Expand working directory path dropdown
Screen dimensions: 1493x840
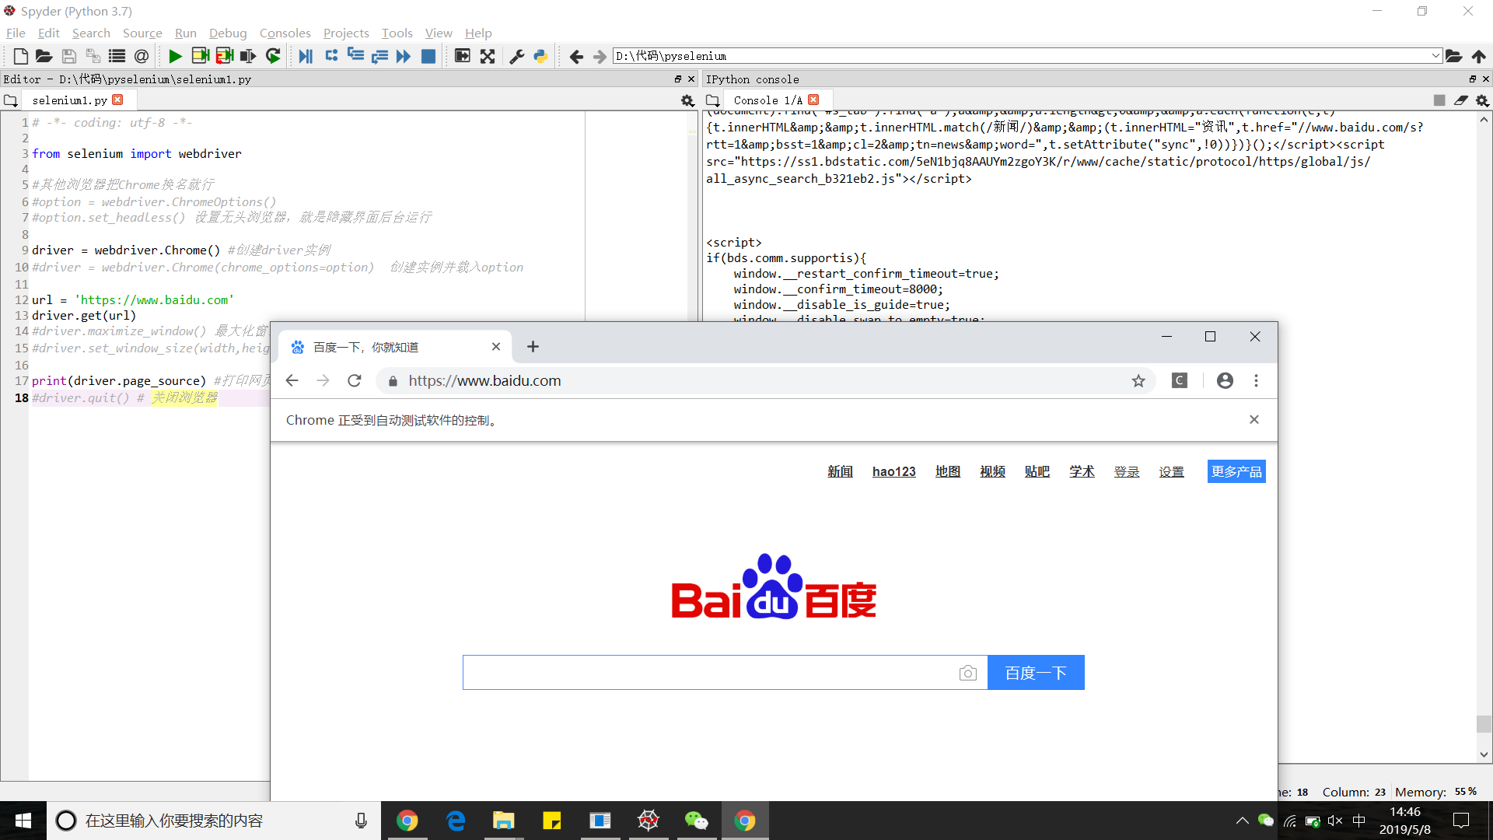(1435, 56)
